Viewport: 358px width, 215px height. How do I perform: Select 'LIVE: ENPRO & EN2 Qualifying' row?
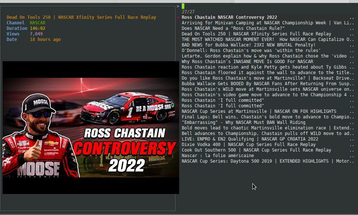(267, 139)
